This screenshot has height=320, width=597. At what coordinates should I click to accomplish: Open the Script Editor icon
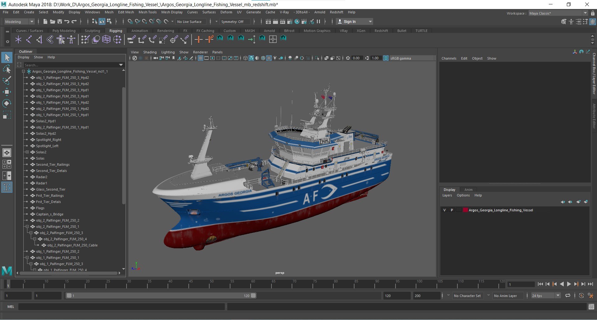click(591, 307)
